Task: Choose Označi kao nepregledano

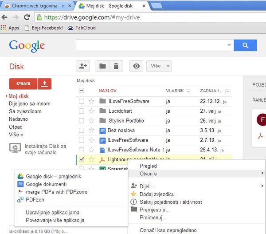Action: tap(168, 230)
